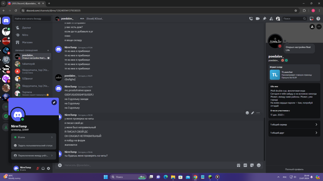Add friends to DM icon
This screenshot has width=323, height=181.
click(271, 19)
